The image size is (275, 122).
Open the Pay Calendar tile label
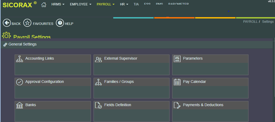[195, 82]
